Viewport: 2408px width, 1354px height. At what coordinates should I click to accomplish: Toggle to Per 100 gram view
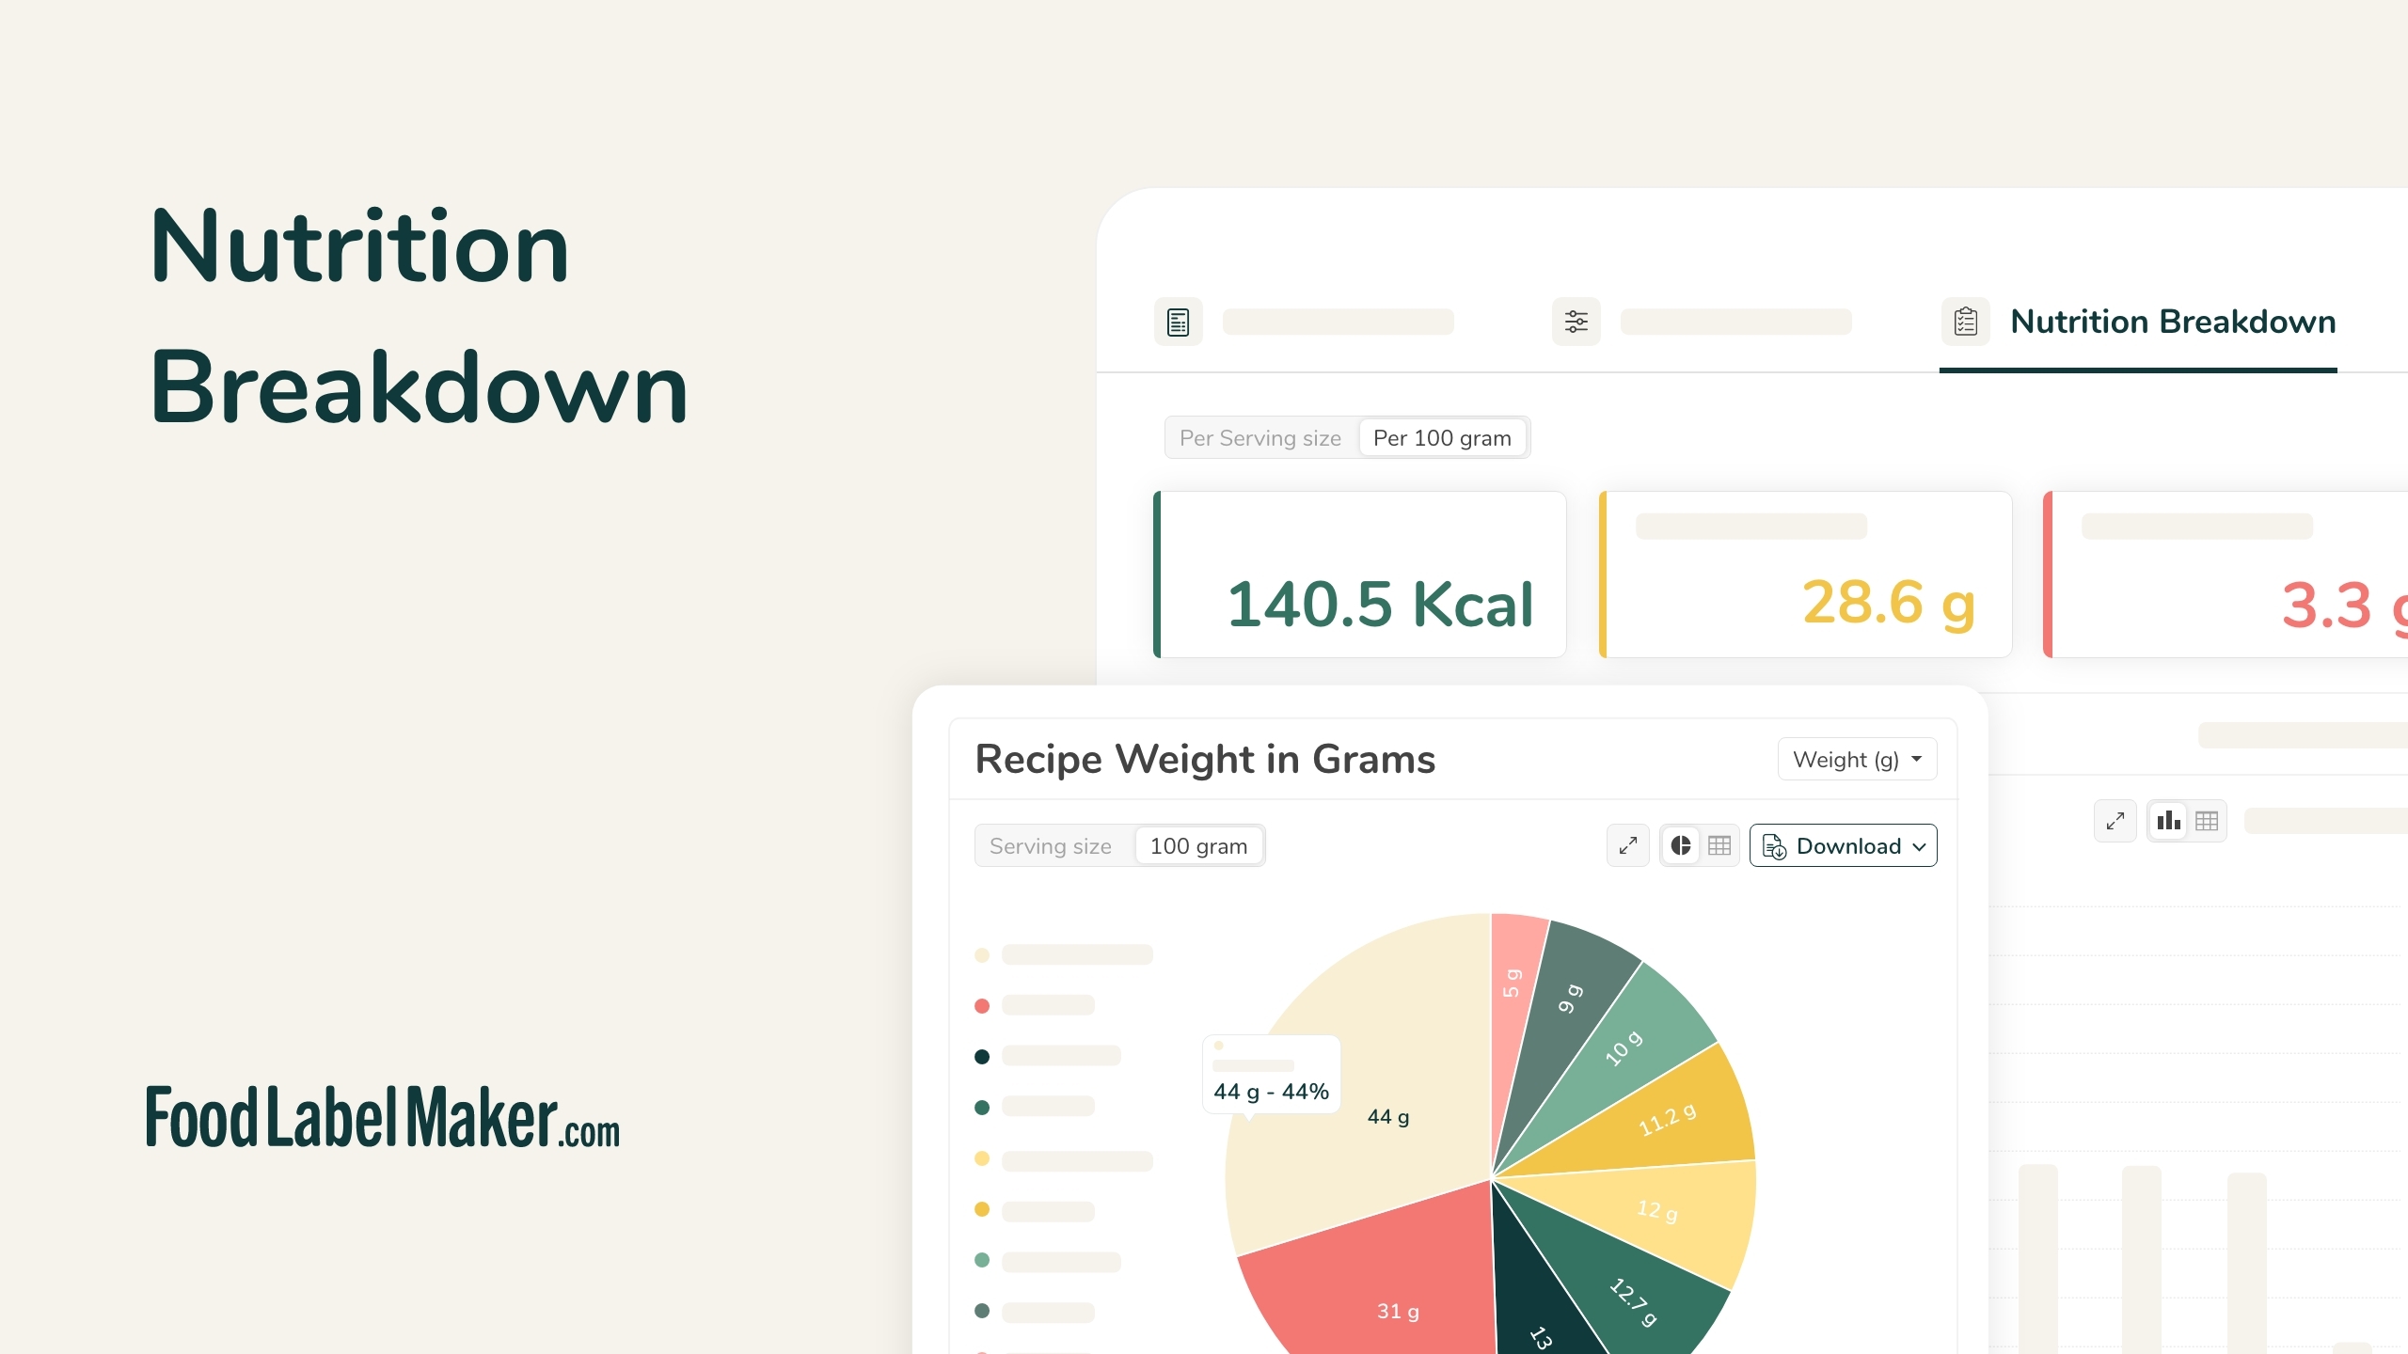(1441, 438)
